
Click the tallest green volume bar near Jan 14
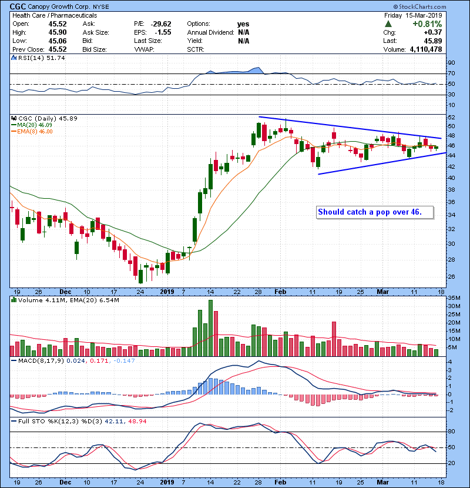click(210, 328)
